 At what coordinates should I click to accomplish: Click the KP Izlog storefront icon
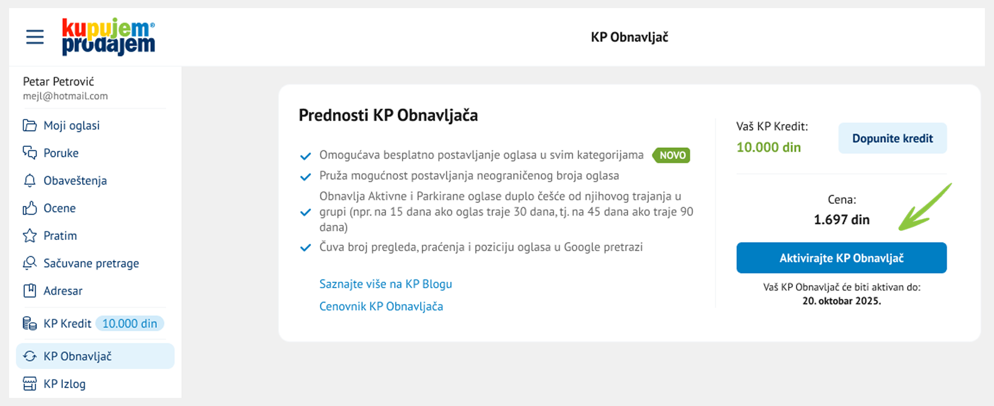30,384
